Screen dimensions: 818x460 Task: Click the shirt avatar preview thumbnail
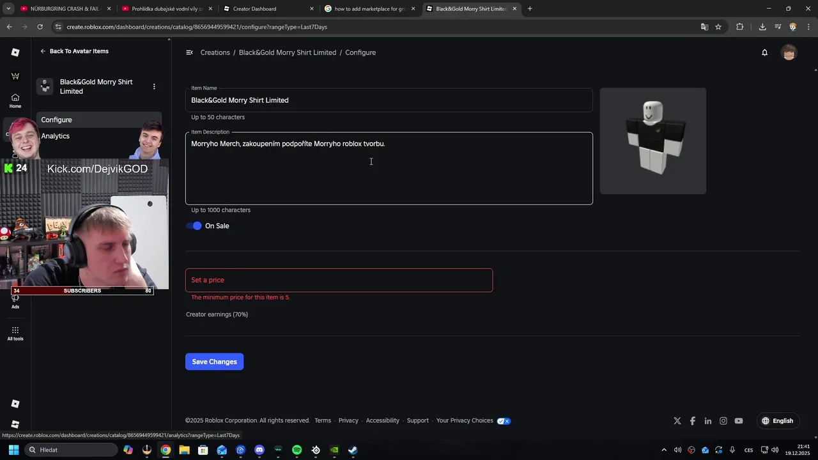point(653,141)
